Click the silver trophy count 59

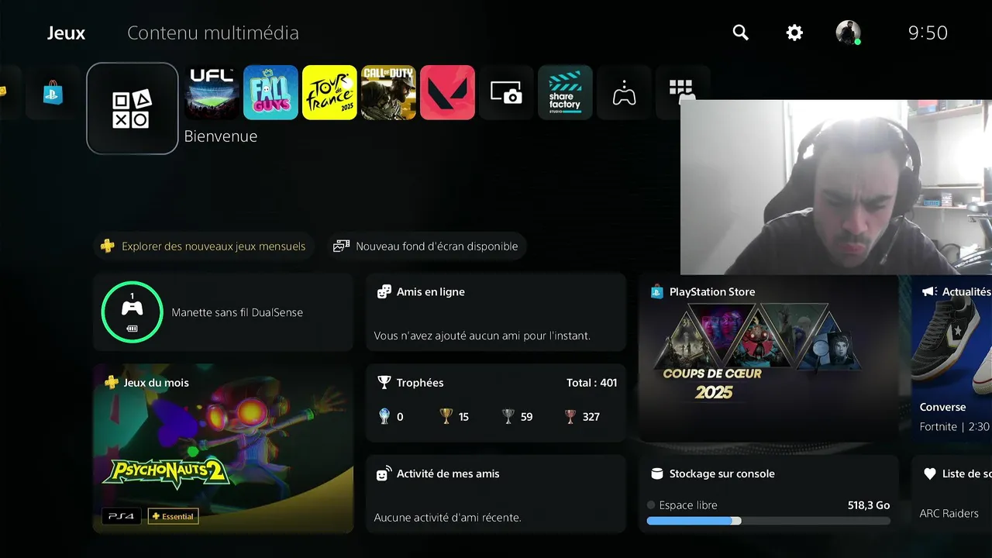518,417
